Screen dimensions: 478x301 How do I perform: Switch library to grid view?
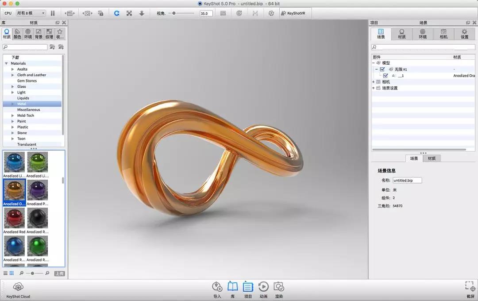pos(12,273)
